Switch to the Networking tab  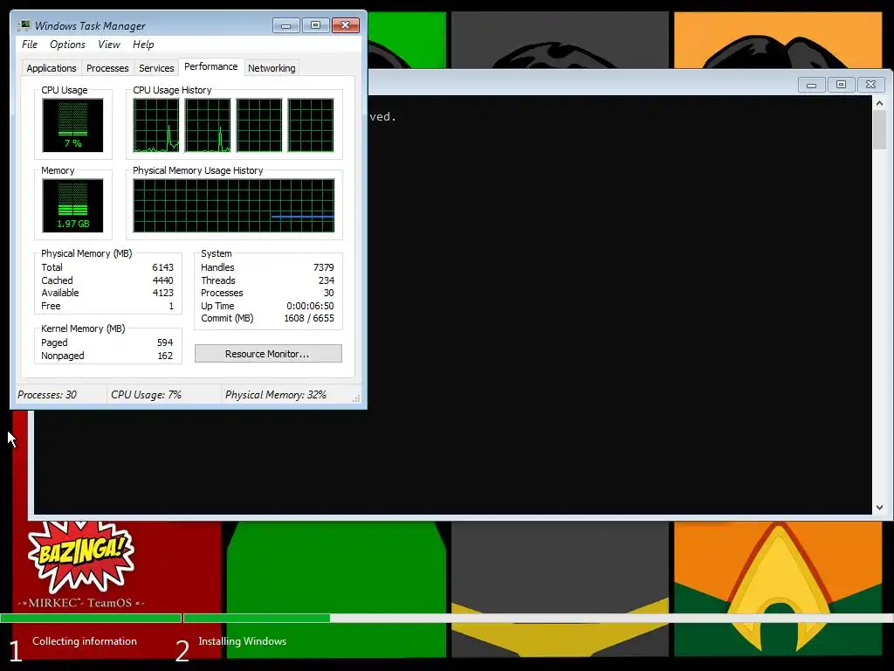coord(272,68)
